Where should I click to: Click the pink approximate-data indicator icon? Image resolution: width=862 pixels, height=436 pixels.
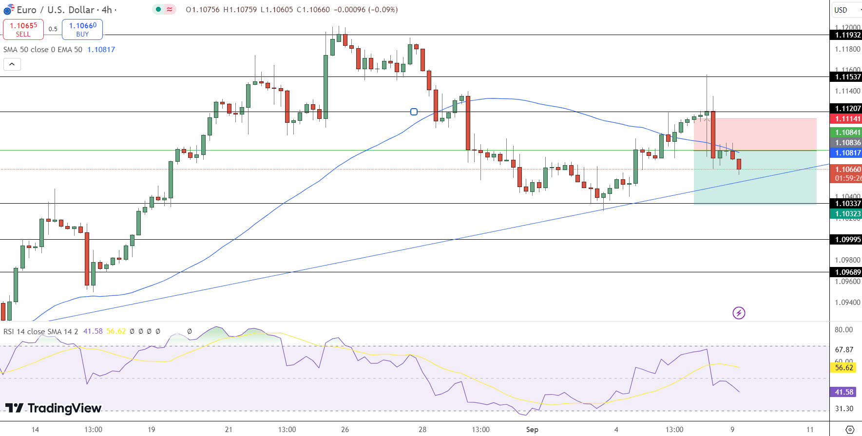[170, 9]
